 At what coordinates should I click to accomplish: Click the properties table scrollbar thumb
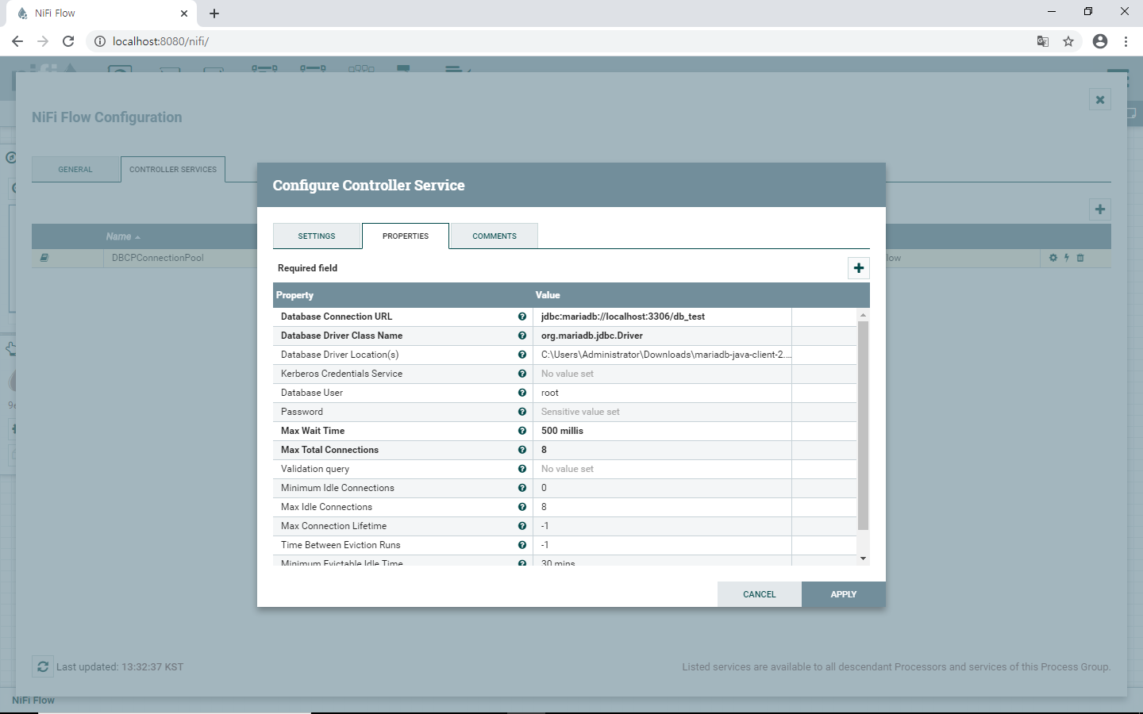pos(863,425)
